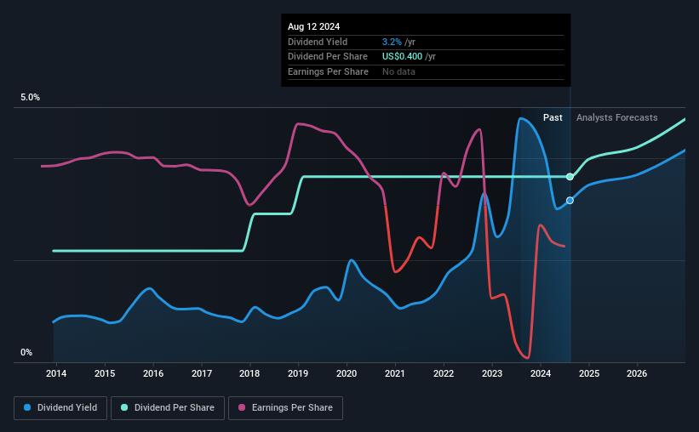The image size is (699, 432).
Task: Click the teal data point marker on the chart
Action: (570, 177)
